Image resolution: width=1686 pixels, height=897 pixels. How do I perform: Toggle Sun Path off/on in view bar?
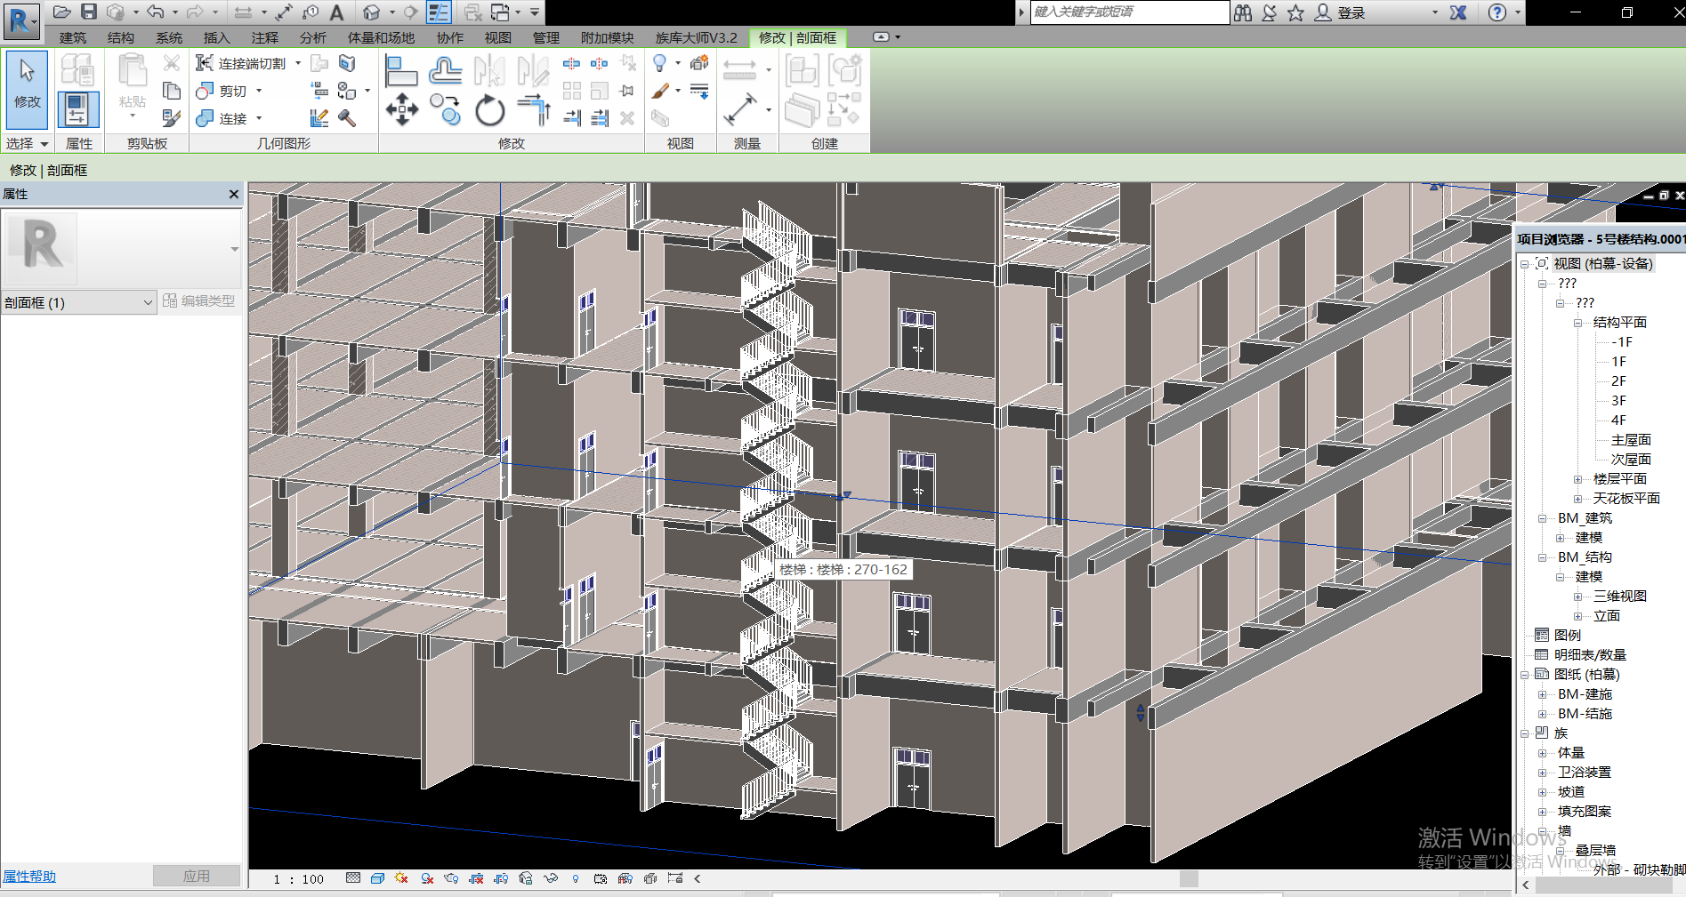point(401,878)
